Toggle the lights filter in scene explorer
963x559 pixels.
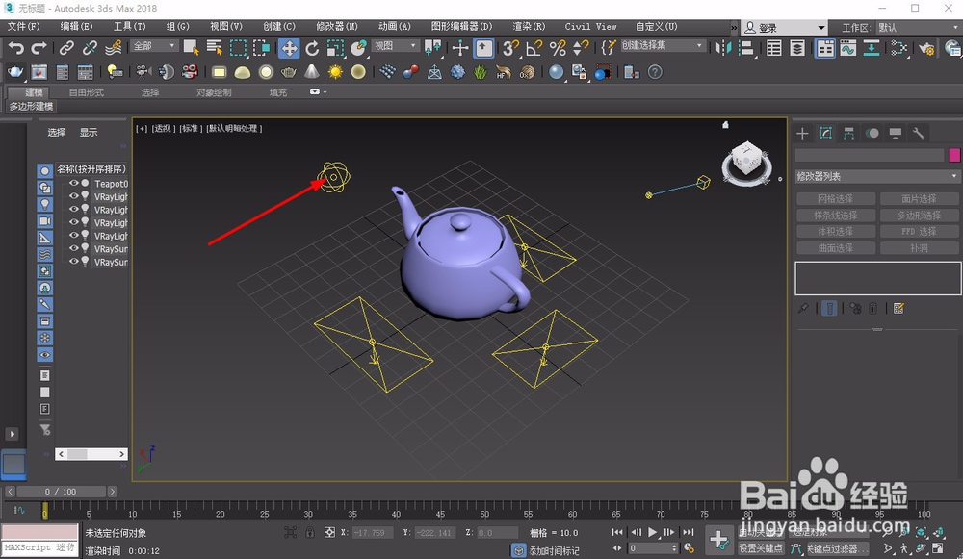45,205
